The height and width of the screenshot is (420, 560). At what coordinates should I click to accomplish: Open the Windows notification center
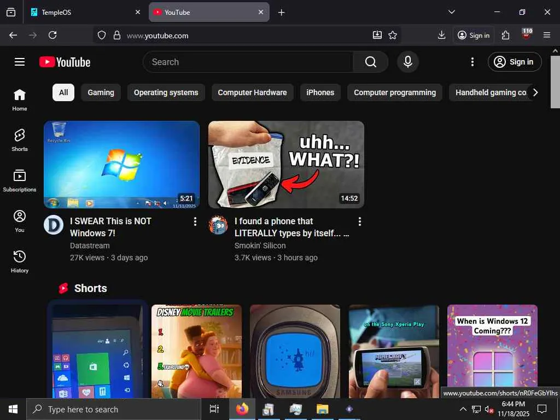tap(542, 409)
